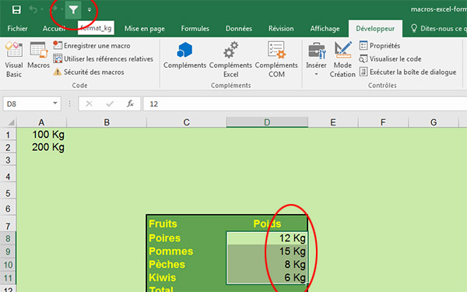Viewport: 467px width, 292px height.
Task: Click the Fruits header cell
Action: 187,223
